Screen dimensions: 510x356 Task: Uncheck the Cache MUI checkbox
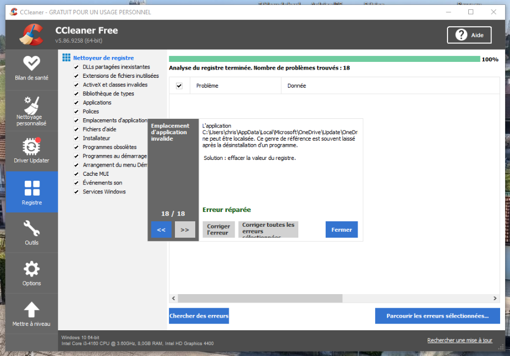76,174
